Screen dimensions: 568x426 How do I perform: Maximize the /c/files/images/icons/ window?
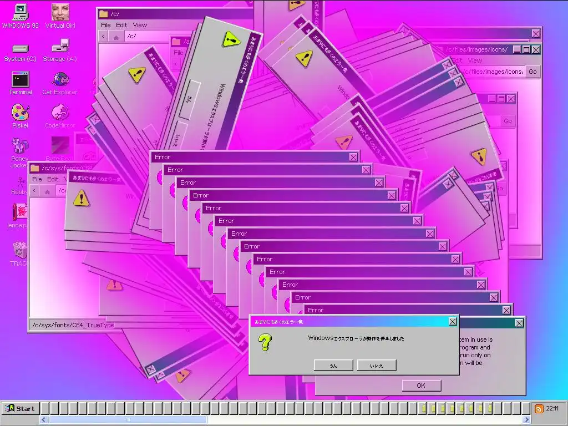(526, 49)
